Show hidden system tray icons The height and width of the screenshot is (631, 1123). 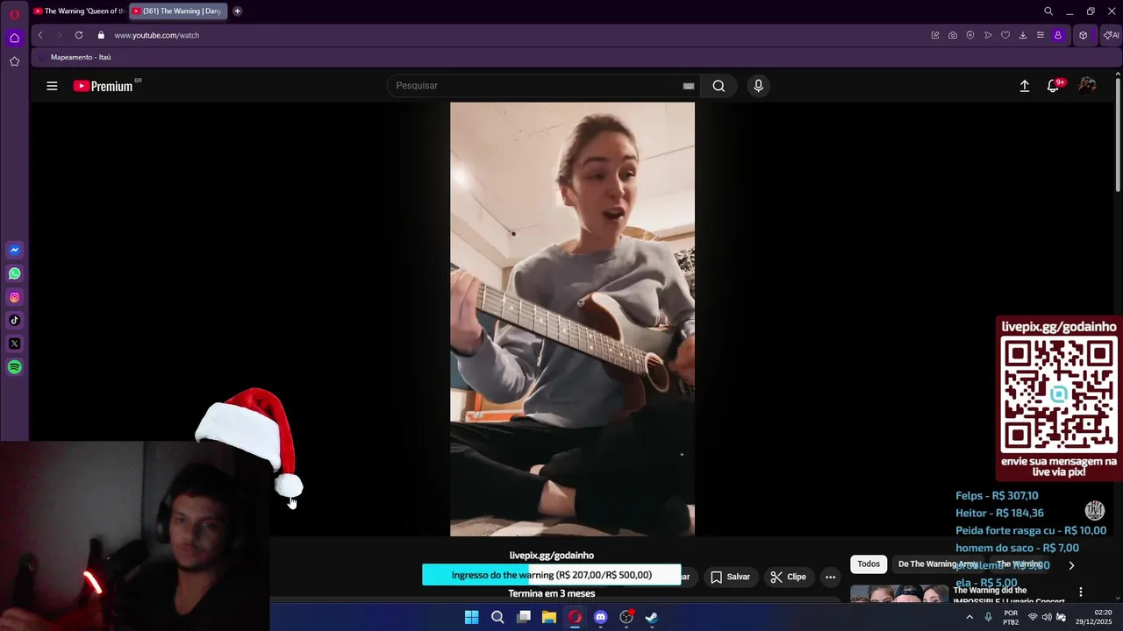(969, 617)
